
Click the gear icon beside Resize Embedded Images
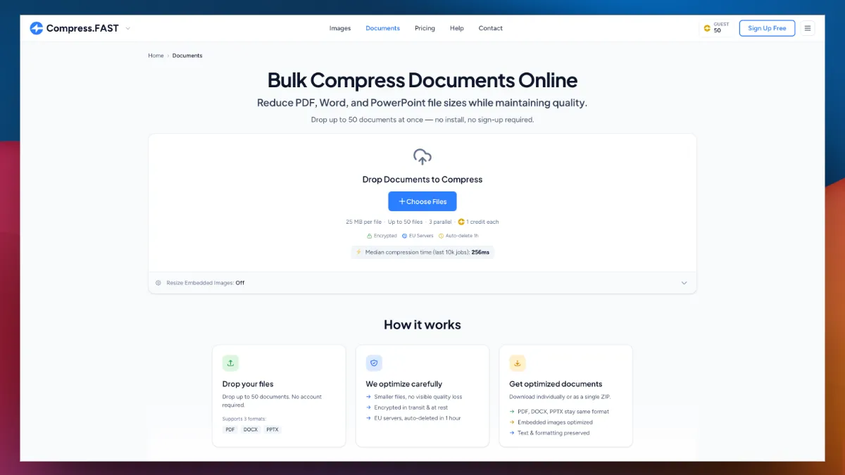(x=158, y=283)
